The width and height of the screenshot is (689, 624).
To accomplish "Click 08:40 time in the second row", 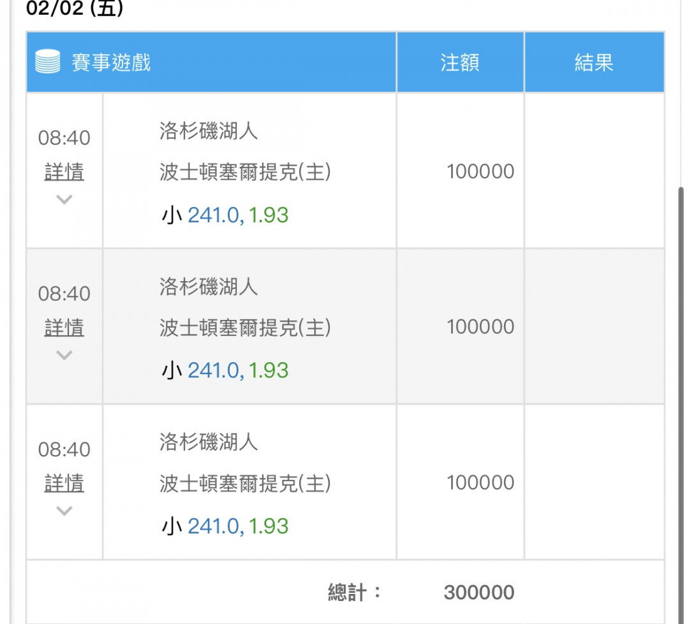I will point(64,294).
